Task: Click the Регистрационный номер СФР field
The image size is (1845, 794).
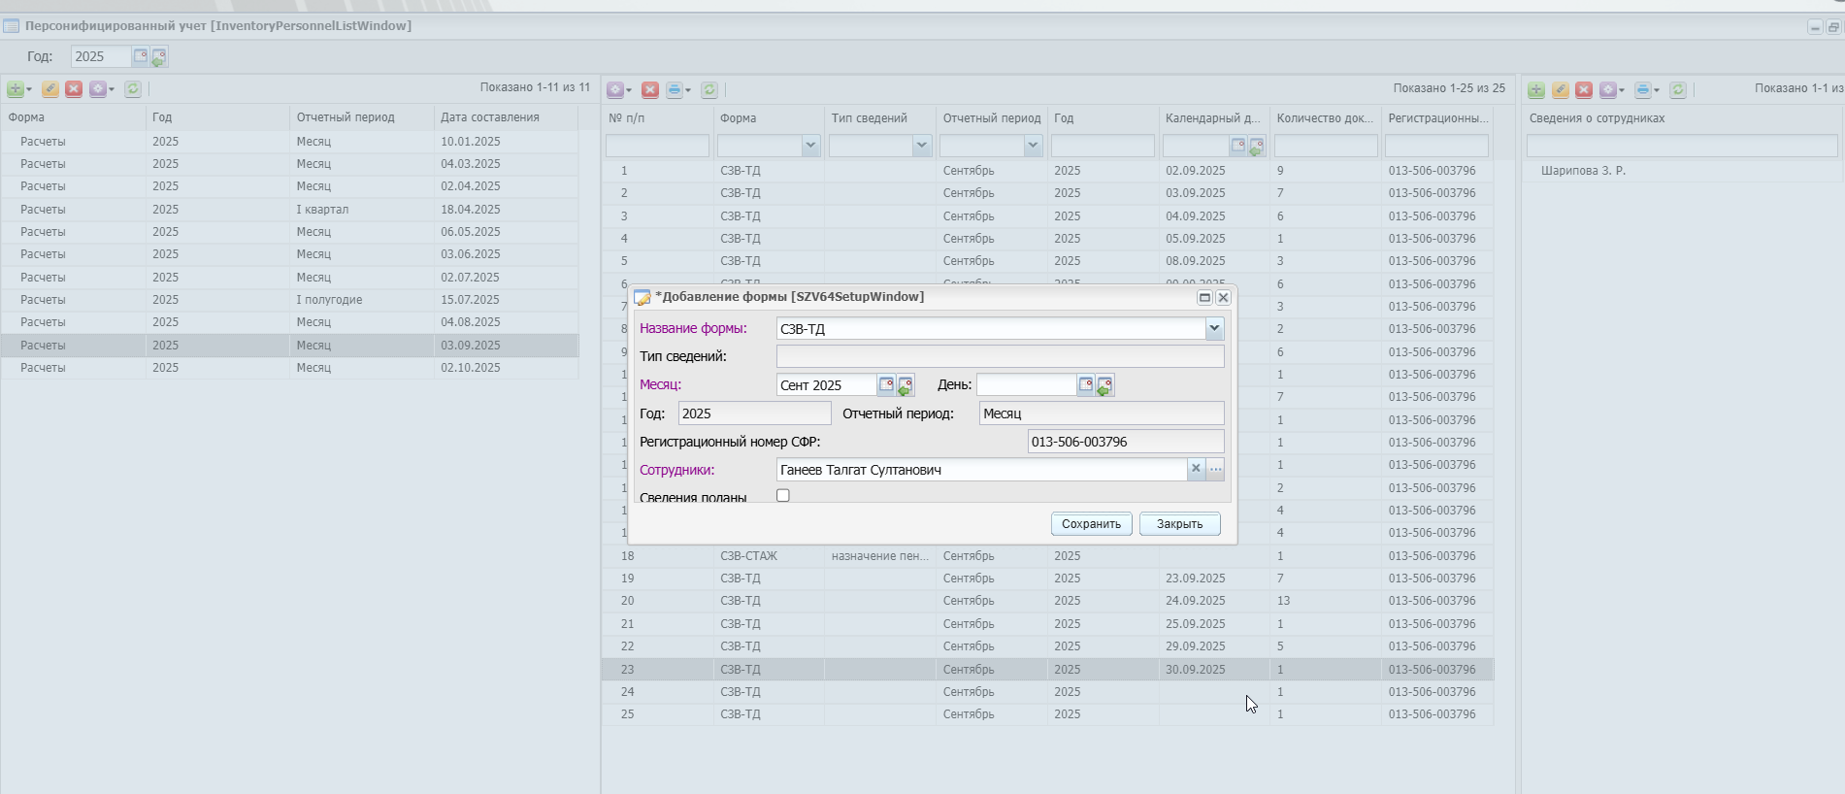Action: click(1126, 442)
